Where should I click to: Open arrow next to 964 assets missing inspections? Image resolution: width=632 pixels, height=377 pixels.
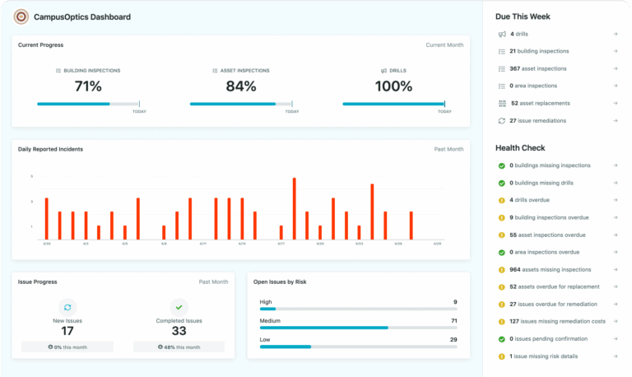point(616,270)
